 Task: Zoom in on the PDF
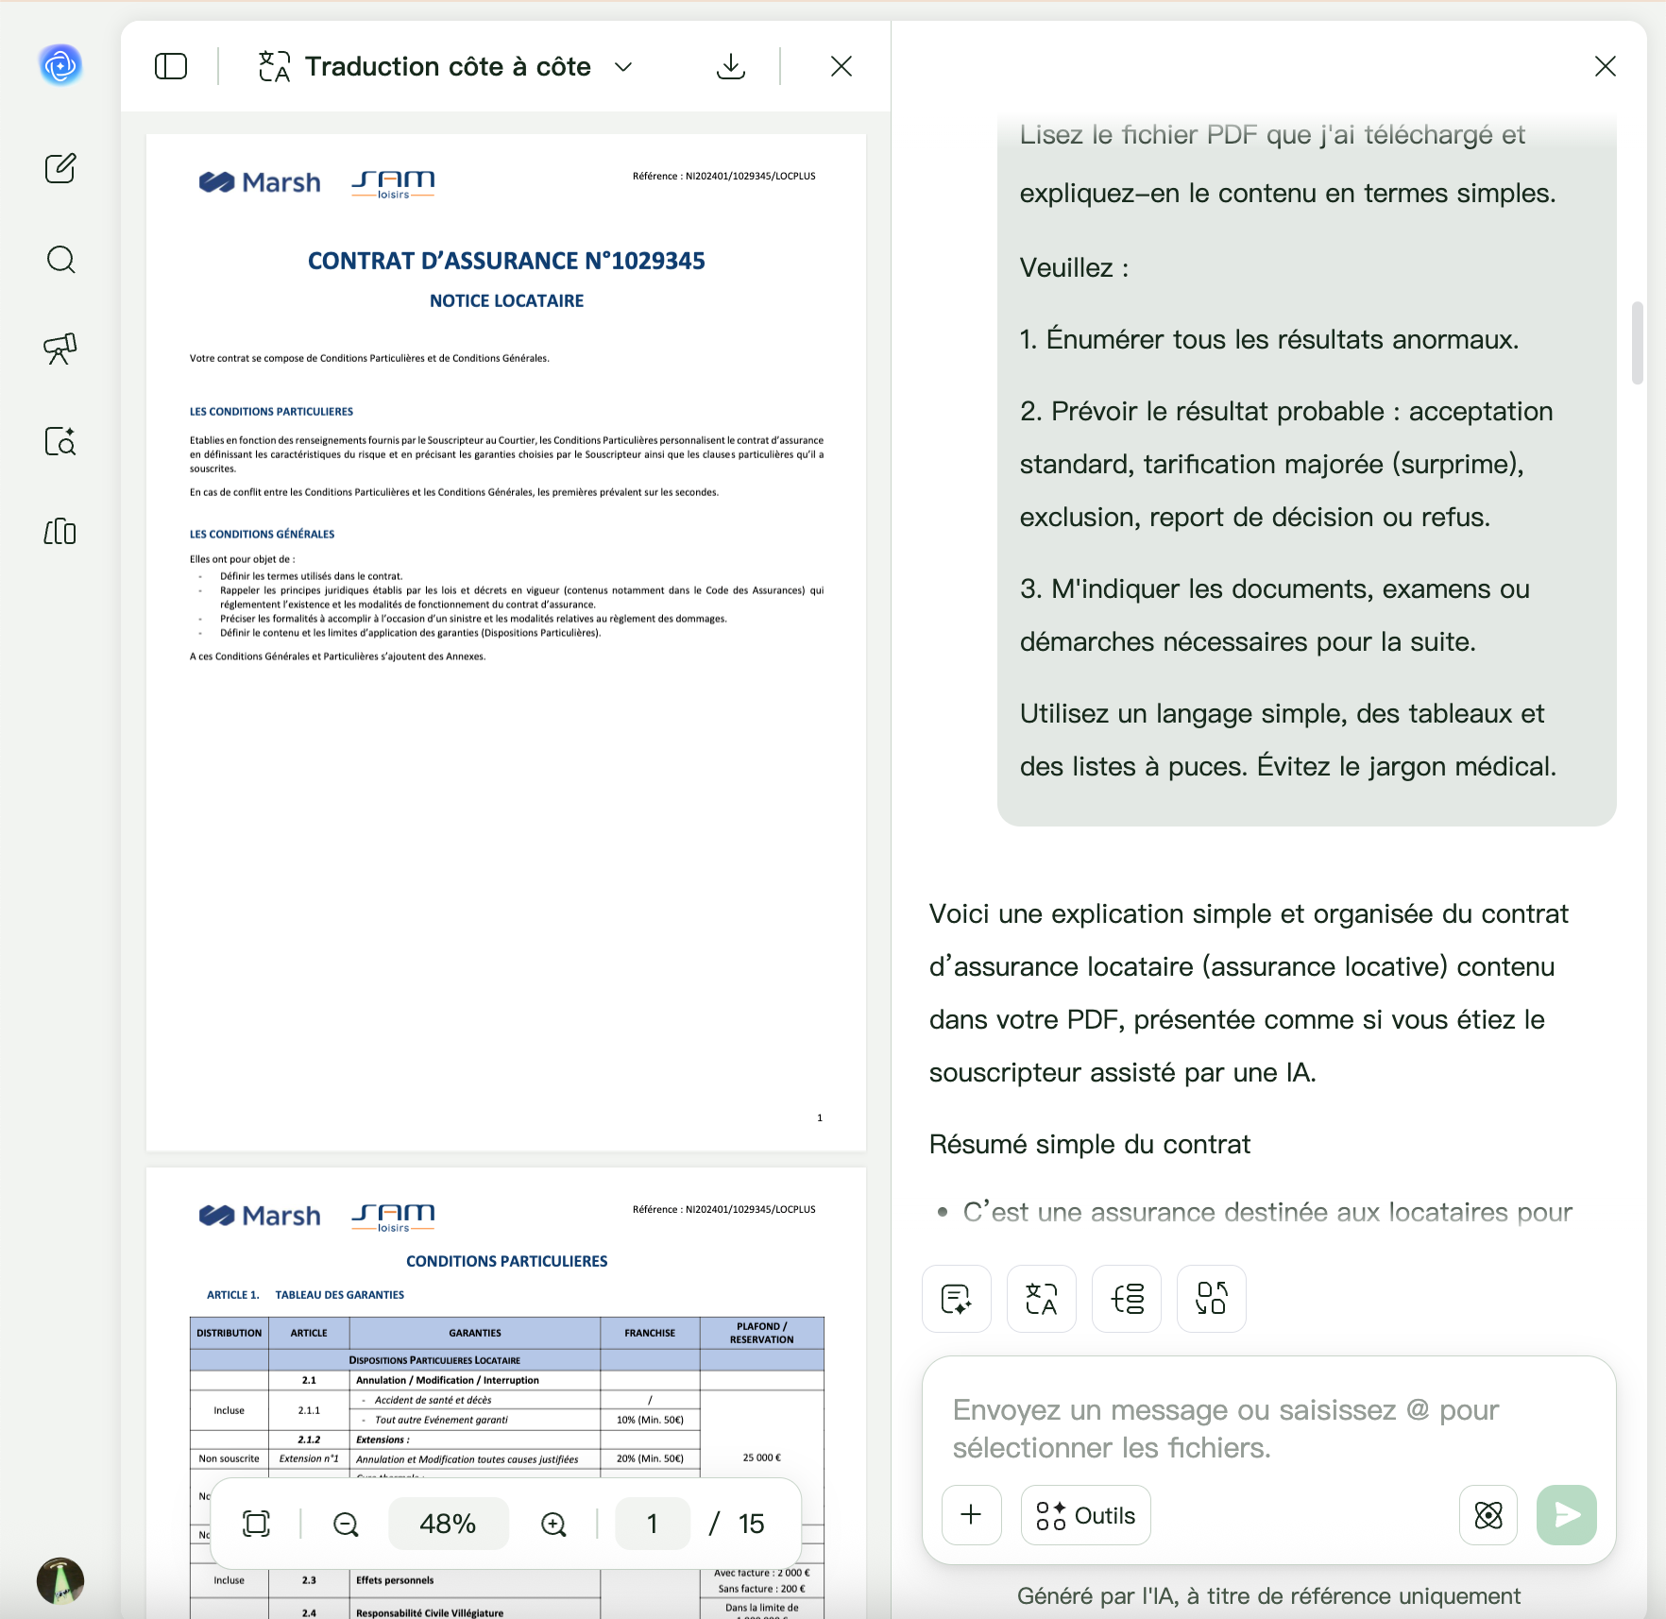553,1524
